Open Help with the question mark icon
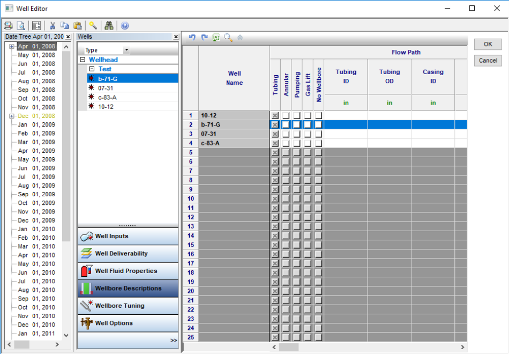This screenshot has width=509, height=354. point(125,25)
